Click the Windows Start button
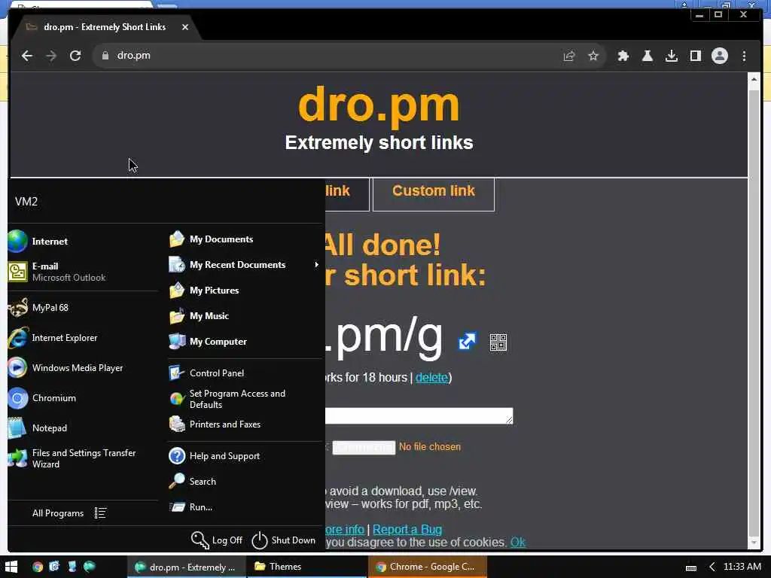The image size is (771, 578). pyautogui.click(x=11, y=567)
